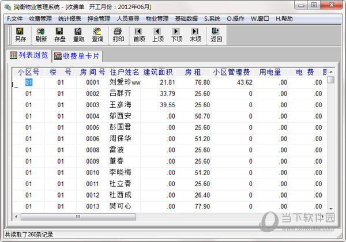Switch to the 收费单卡片 tab

point(77,56)
